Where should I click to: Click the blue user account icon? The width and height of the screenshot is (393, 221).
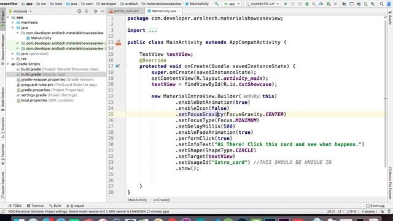pos(389,4)
